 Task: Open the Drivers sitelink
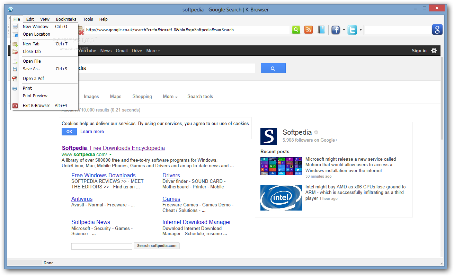click(x=171, y=176)
